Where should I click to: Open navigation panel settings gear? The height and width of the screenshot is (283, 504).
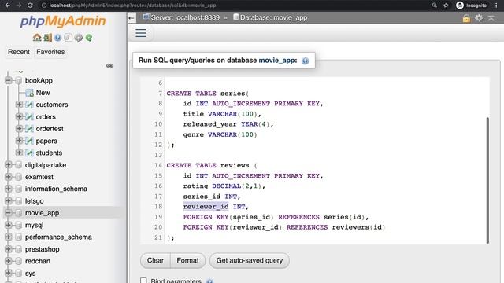point(79,38)
